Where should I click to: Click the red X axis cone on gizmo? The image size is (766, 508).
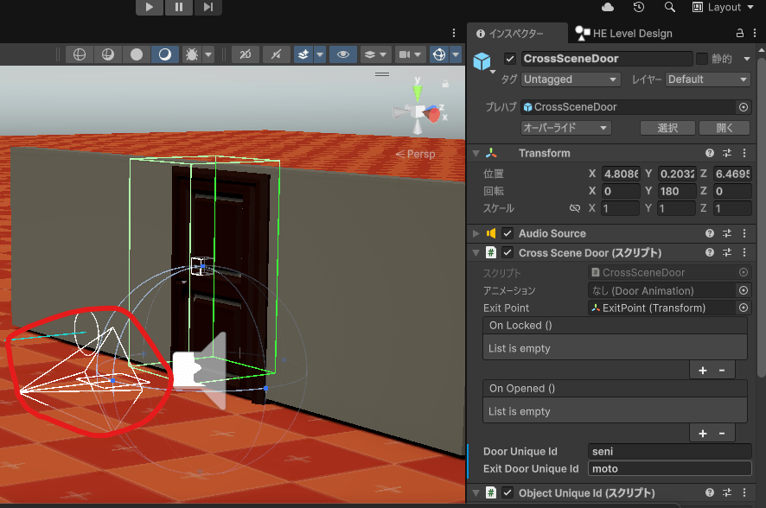pos(432,114)
